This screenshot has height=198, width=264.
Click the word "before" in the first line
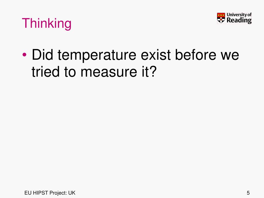point(195,55)
